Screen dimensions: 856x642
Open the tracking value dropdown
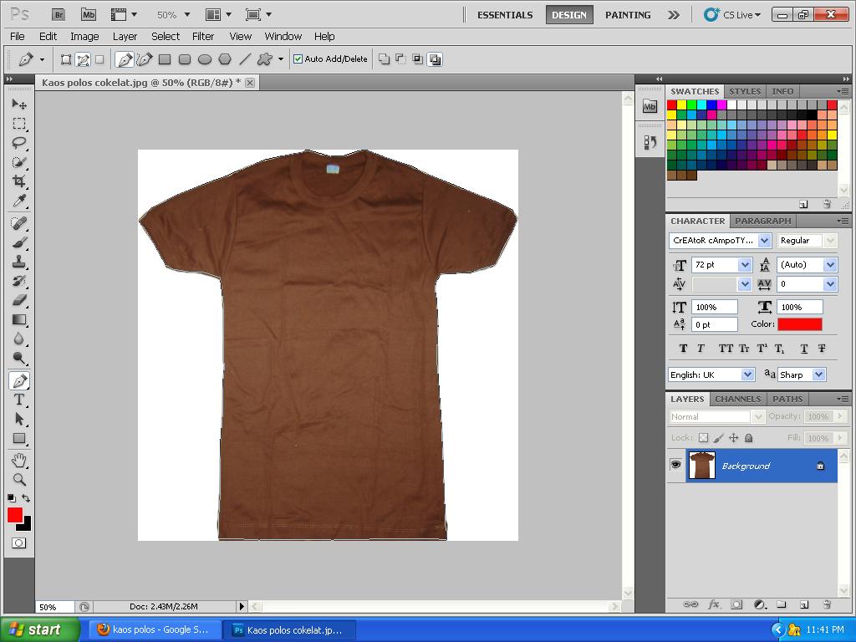coord(830,284)
